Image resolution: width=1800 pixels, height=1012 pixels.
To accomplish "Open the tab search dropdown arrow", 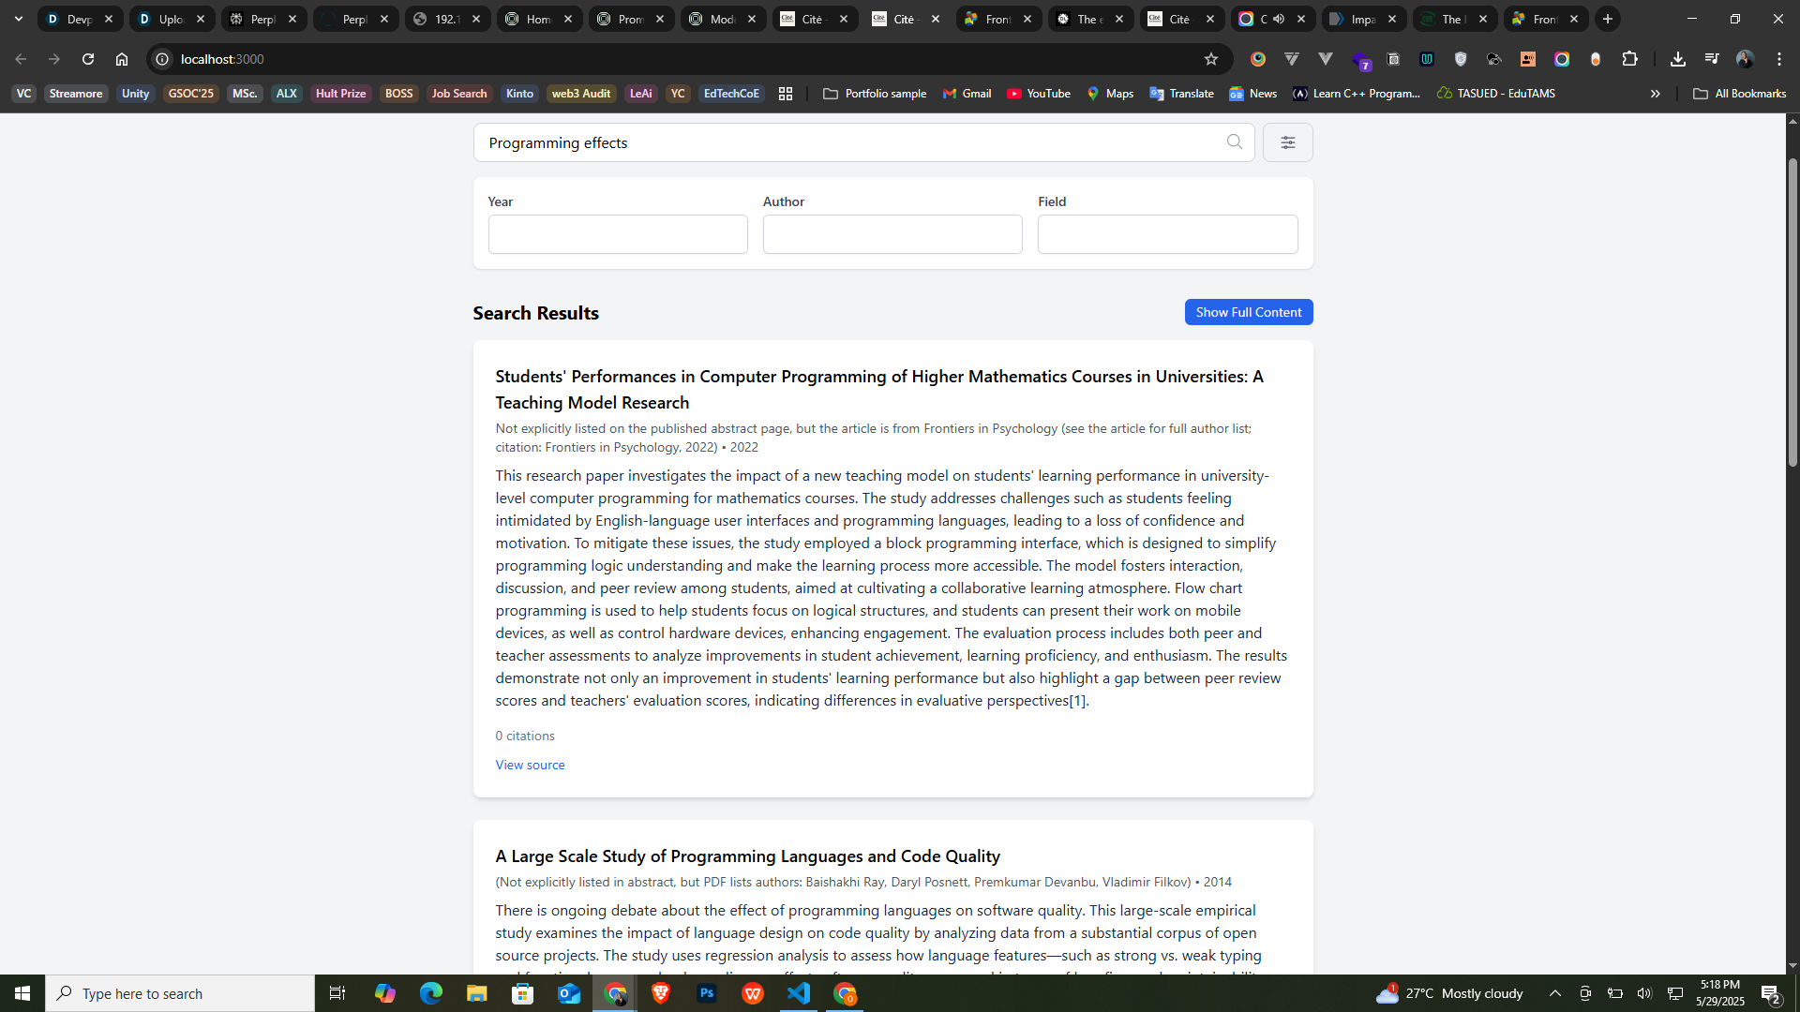I will pyautogui.click(x=18, y=19).
